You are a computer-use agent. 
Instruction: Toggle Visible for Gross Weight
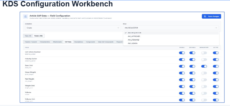pyautogui.click(x=182, y=73)
